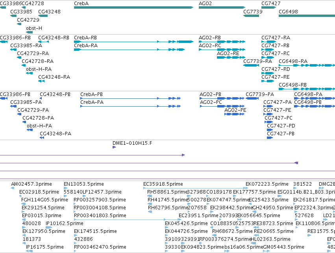335x253 pixels.
Task: Open the CG7427-RC transcript label
Action: click(276, 54)
